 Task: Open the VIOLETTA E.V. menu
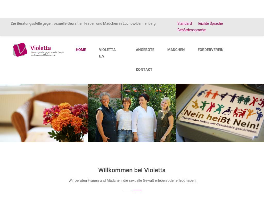pyautogui.click(x=107, y=53)
